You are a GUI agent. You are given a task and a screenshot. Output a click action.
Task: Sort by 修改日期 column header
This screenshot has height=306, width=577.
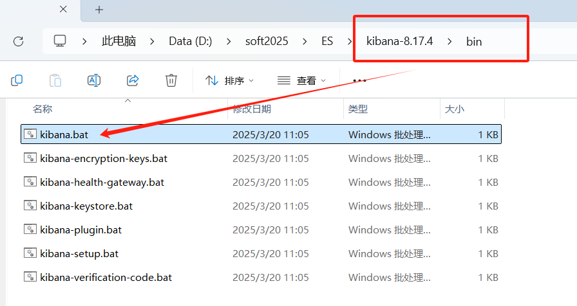click(x=252, y=109)
